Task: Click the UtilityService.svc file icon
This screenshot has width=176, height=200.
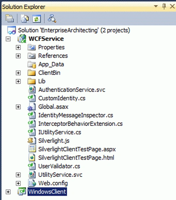Action: [32, 174]
